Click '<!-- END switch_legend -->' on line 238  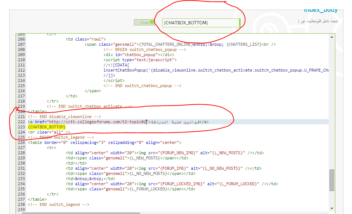[x=58, y=205]
